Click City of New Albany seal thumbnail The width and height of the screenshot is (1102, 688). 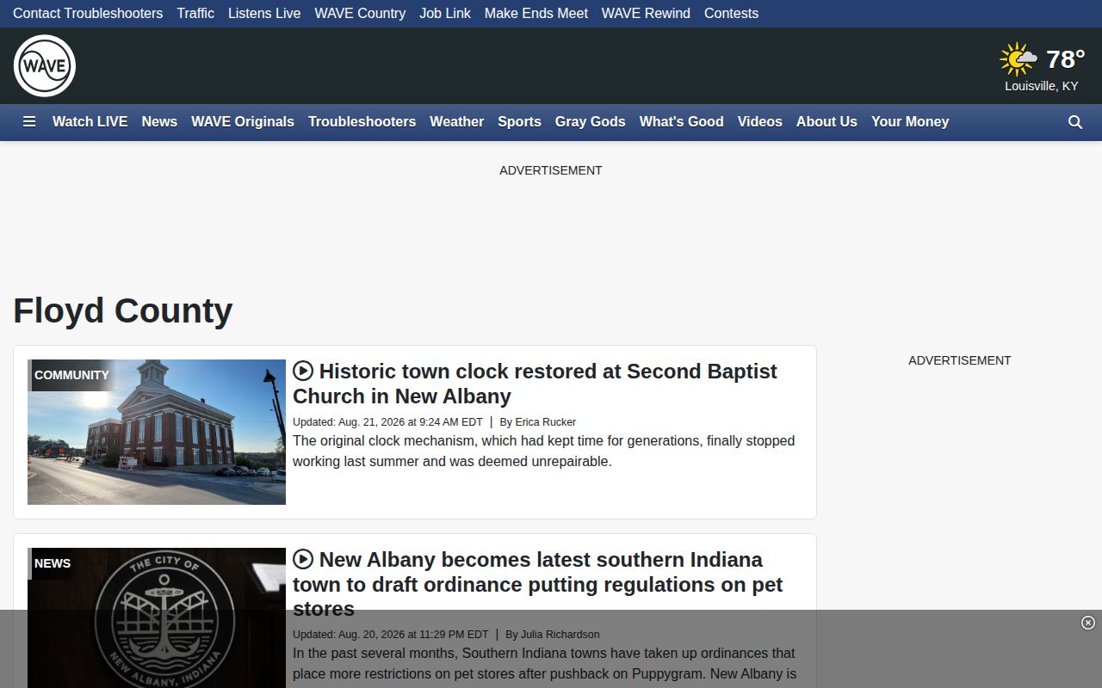click(157, 617)
